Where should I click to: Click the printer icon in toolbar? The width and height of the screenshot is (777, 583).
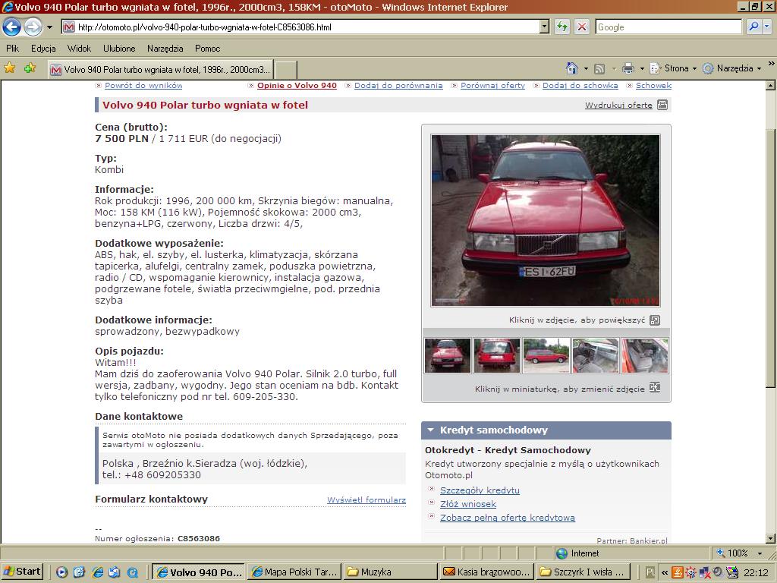point(628,68)
